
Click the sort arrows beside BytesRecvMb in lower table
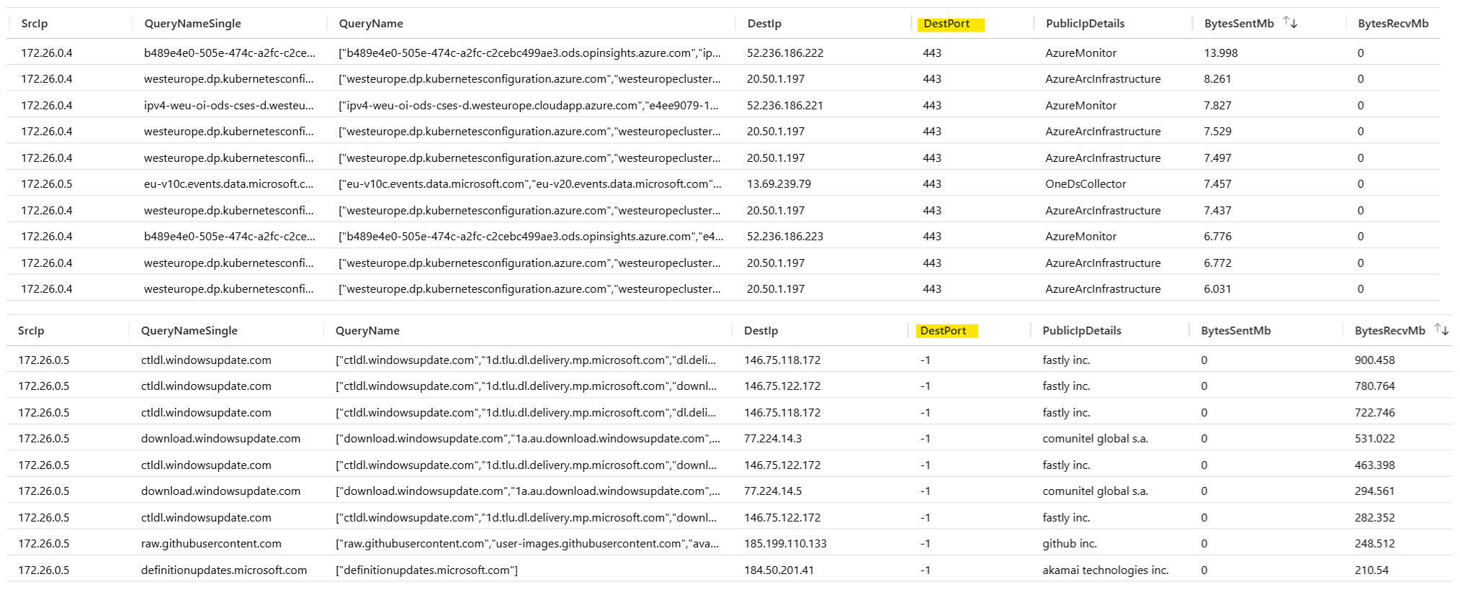[1441, 329]
